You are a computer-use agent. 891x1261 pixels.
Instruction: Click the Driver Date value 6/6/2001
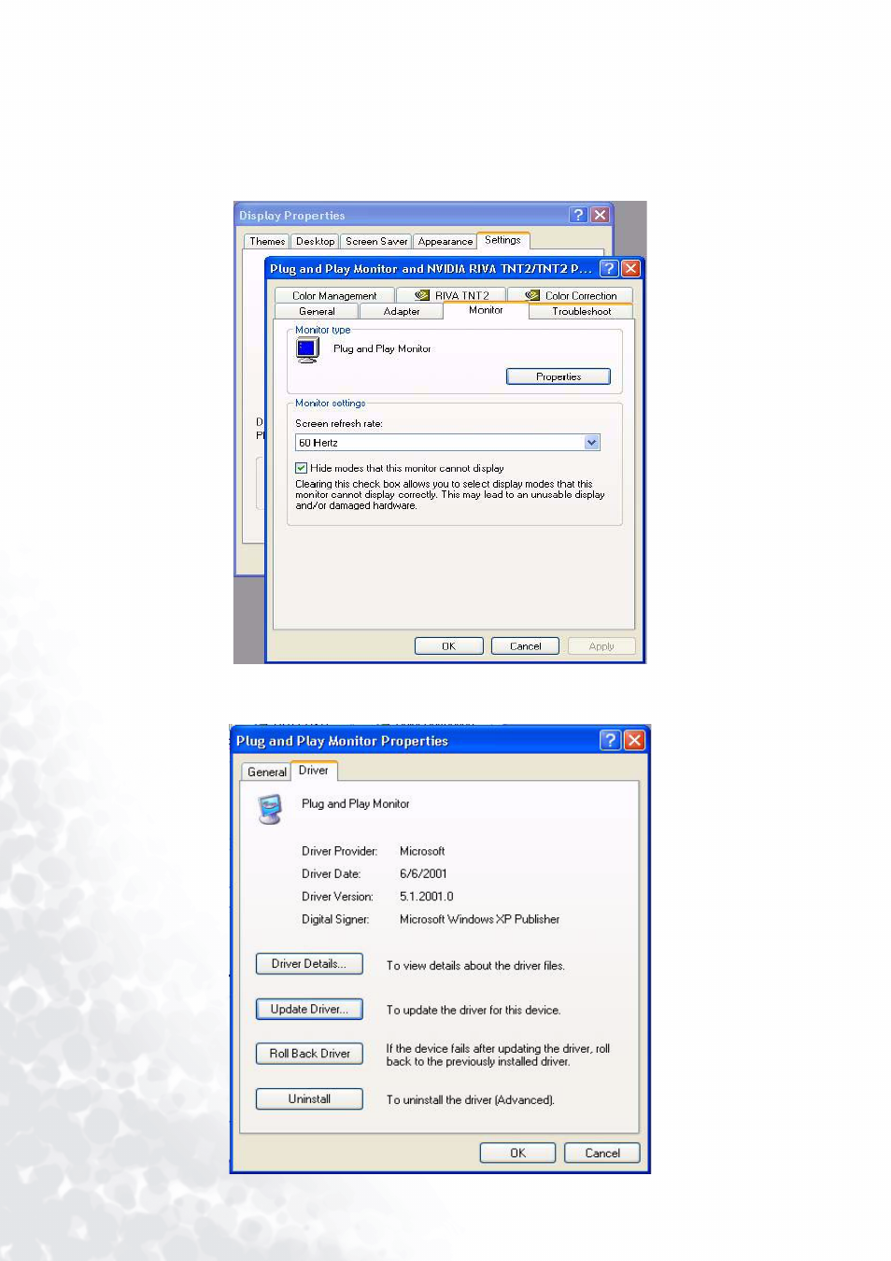click(423, 873)
